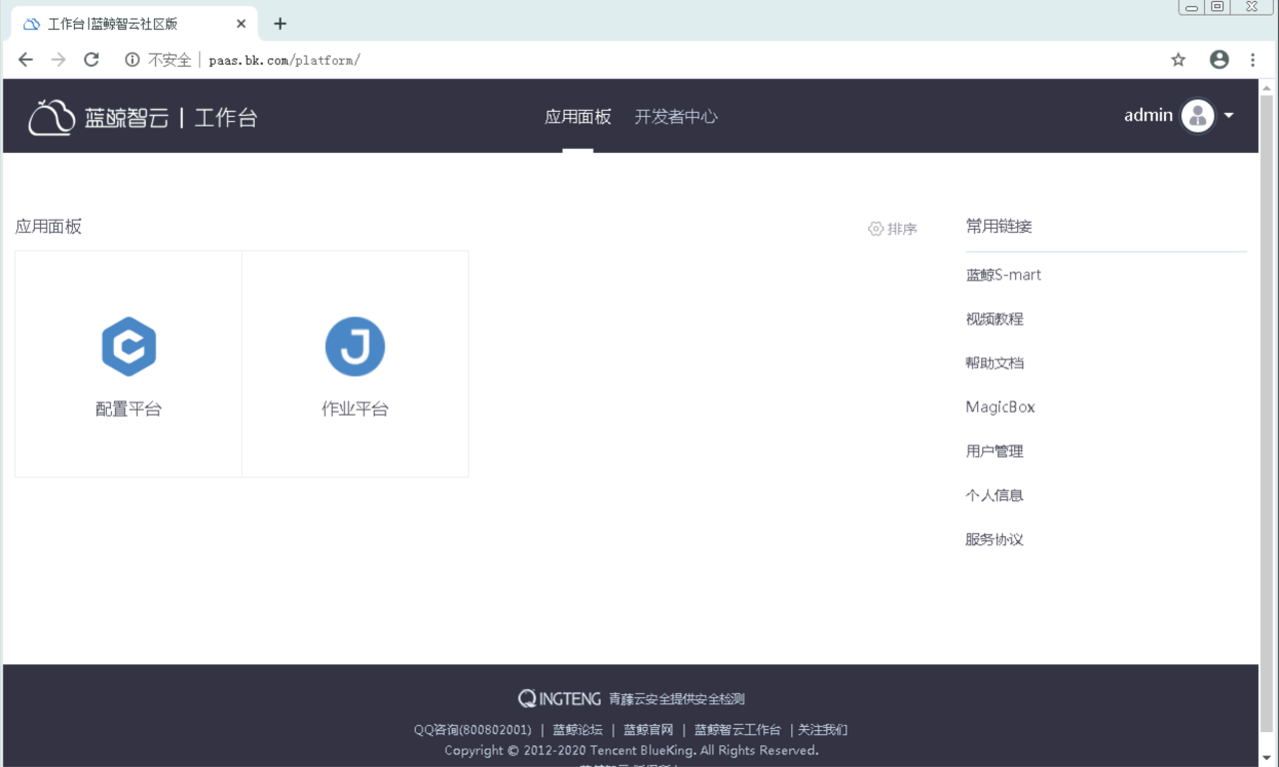Select the 应用面板 navigation tab

point(578,117)
